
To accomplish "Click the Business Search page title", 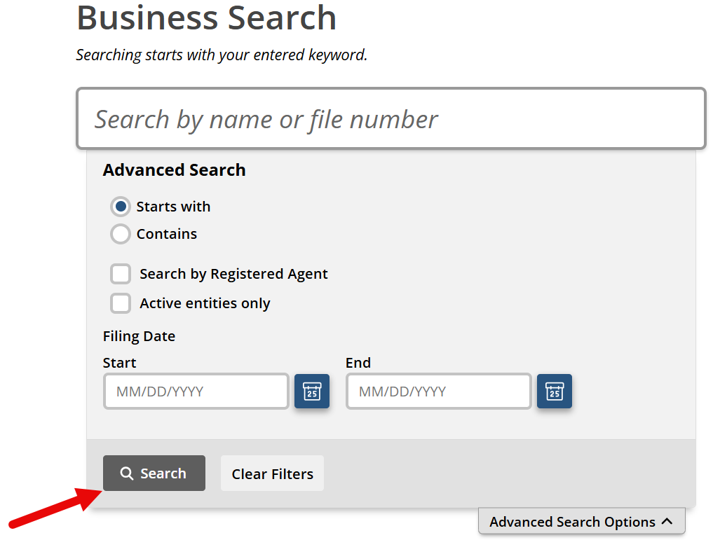I will [206, 18].
